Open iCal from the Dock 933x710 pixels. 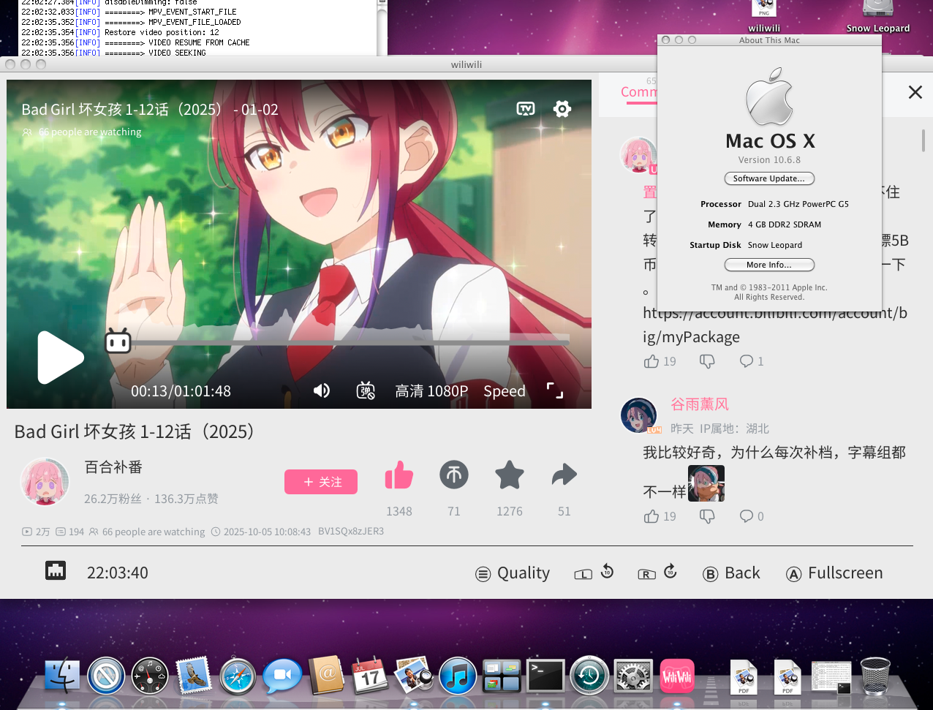370,675
